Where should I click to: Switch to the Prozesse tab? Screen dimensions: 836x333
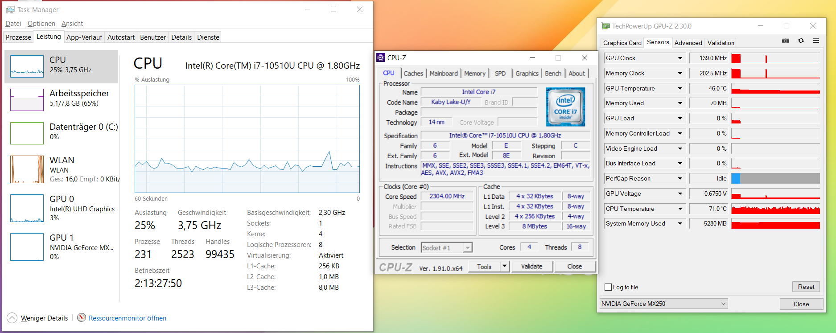pos(18,37)
